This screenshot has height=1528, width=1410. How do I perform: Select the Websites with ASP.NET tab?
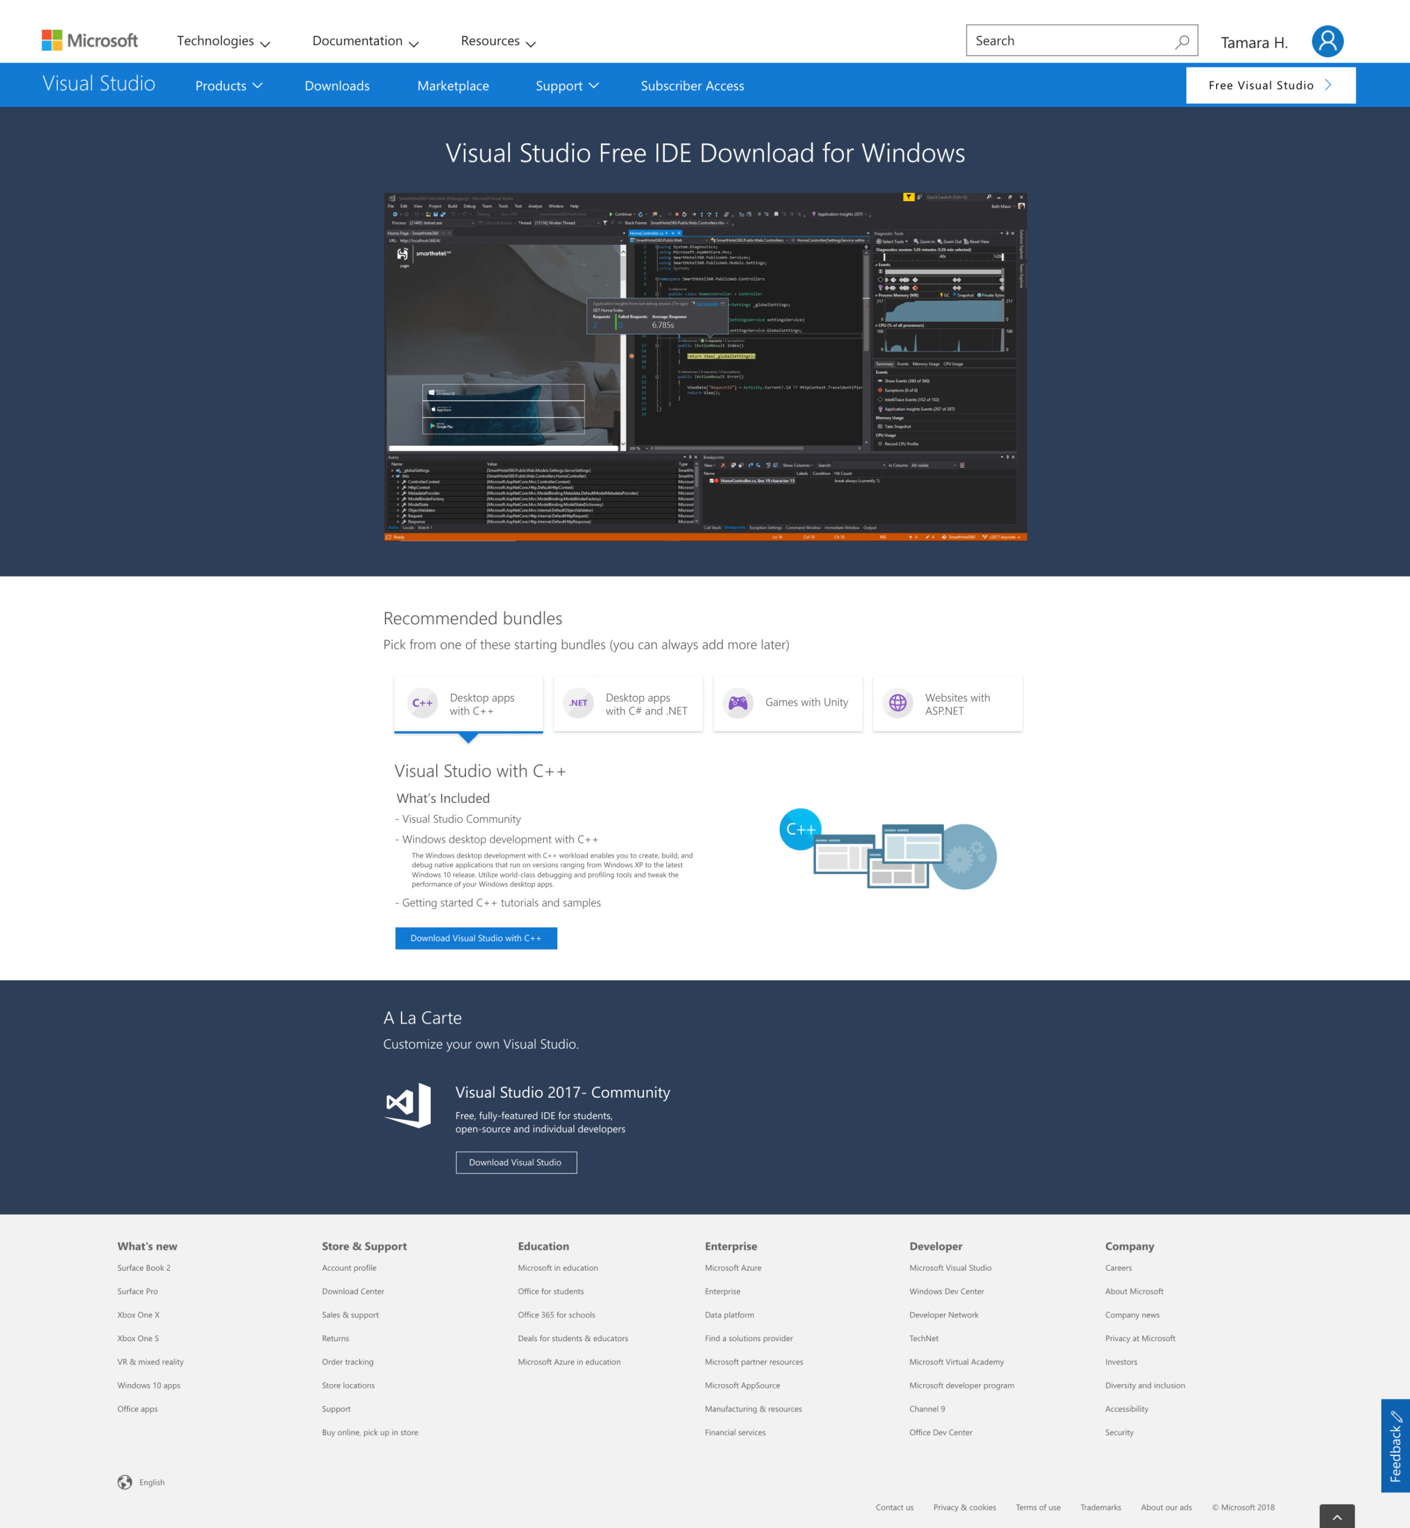tap(948, 704)
